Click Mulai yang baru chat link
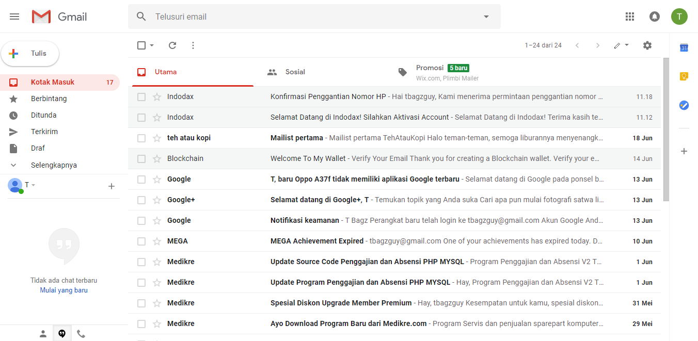 tap(64, 290)
